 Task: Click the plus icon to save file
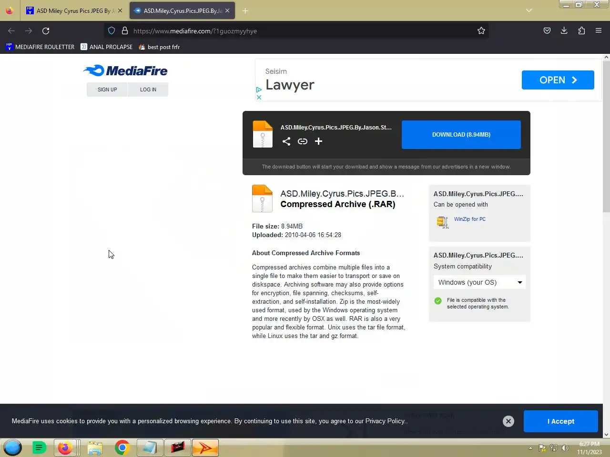[x=319, y=141]
